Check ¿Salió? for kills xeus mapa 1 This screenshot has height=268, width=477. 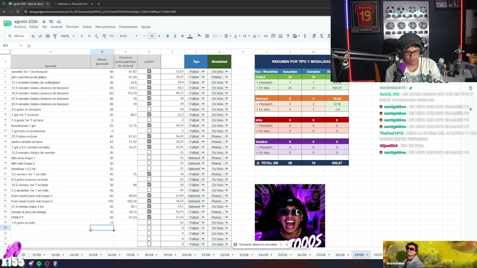[x=149, y=158]
